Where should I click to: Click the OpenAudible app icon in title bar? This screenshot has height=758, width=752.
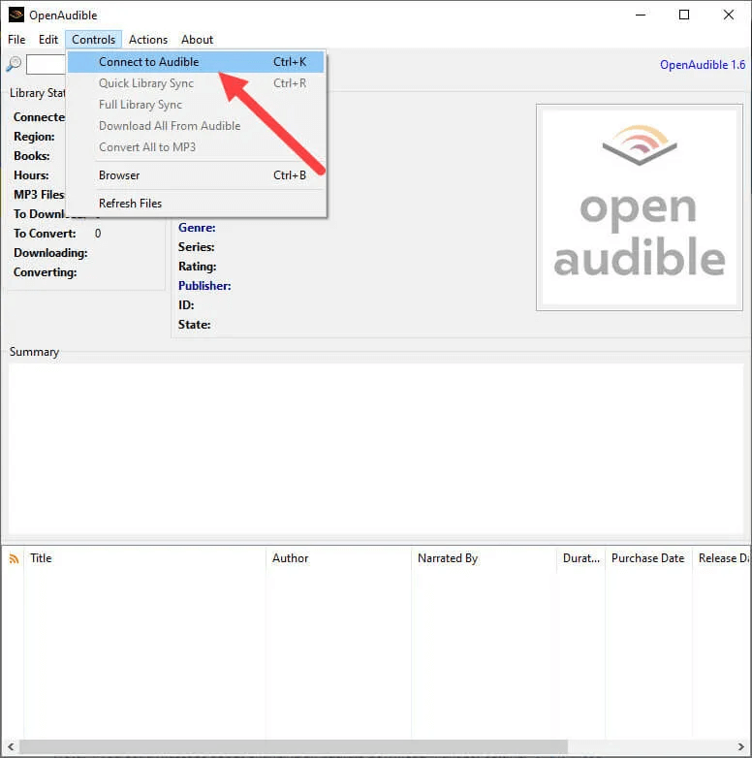point(16,15)
